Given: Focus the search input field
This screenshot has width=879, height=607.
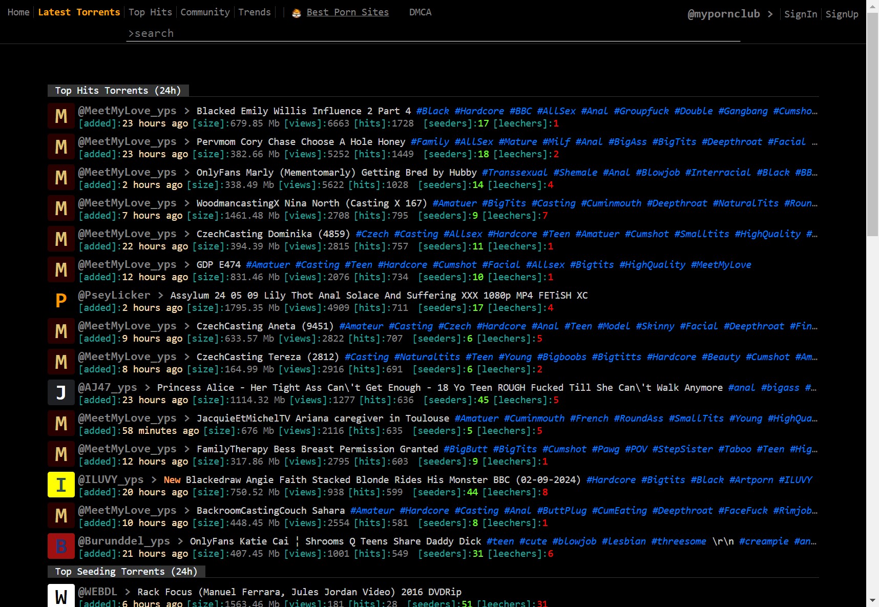Looking at the screenshot, I should 433,33.
